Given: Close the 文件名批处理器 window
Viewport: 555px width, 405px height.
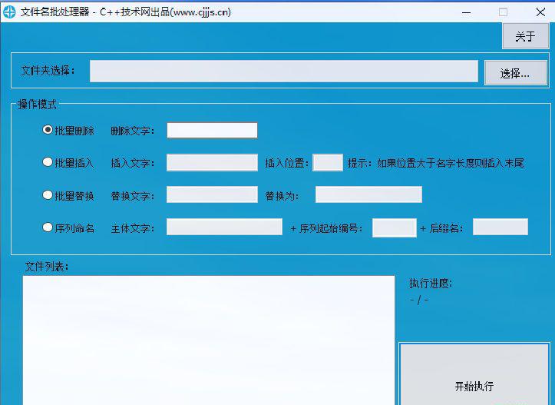Looking at the screenshot, I should (x=540, y=12).
